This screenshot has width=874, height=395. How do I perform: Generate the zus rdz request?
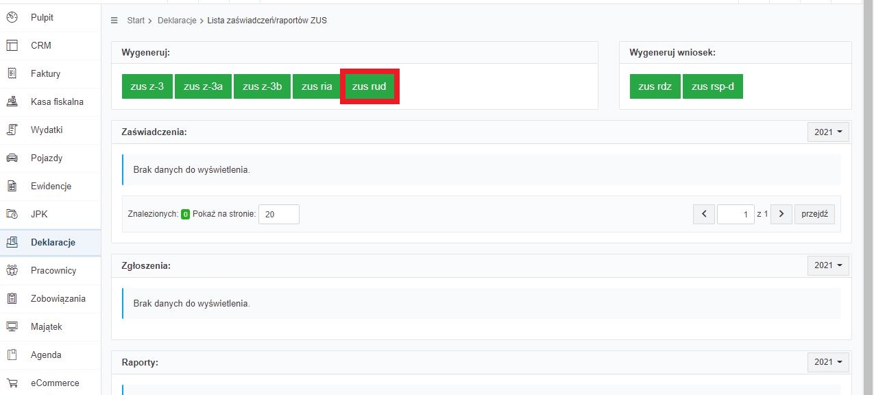tap(655, 86)
